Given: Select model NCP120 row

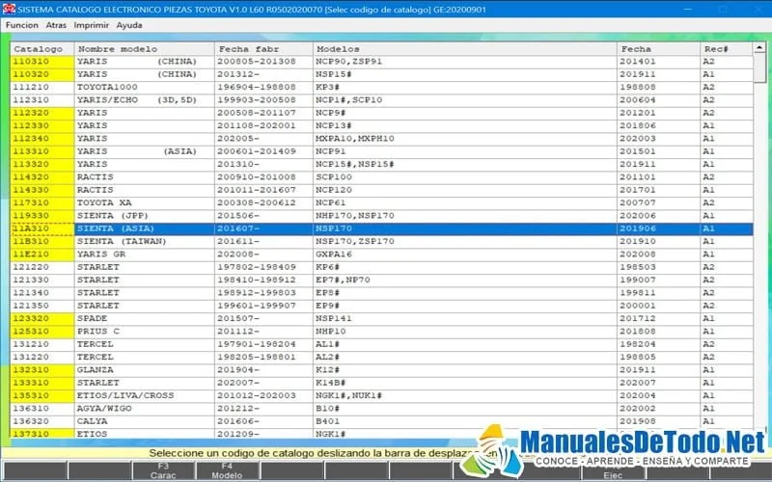Looking at the screenshot, I should tap(381, 190).
